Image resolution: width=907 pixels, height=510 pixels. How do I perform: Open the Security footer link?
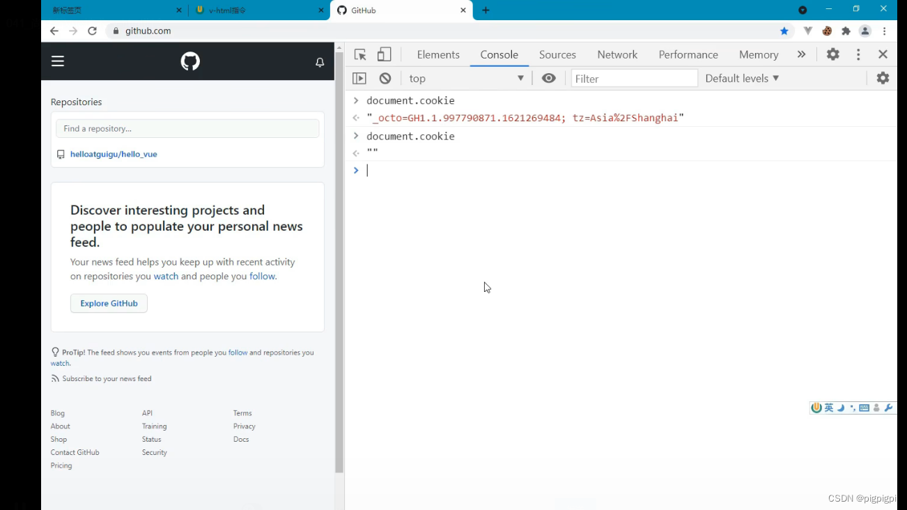pyautogui.click(x=154, y=453)
